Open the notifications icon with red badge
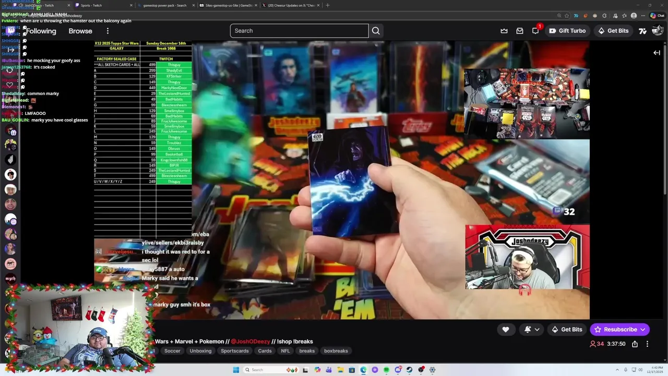The height and width of the screenshot is (376, 668). pyautogui.click(x=536, y=30)
